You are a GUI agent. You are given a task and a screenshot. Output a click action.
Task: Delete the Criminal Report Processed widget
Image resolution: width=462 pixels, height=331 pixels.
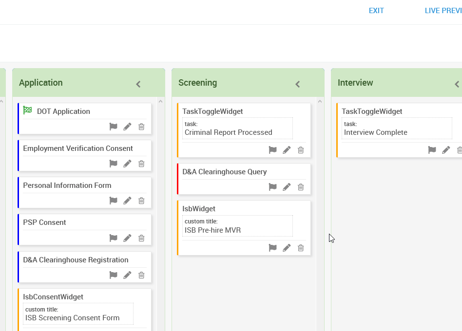click(x=301, y=150)
